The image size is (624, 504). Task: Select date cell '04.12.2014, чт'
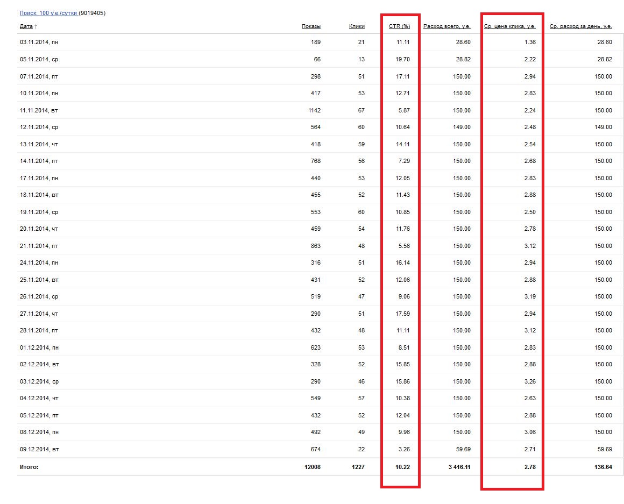(39, 398)
